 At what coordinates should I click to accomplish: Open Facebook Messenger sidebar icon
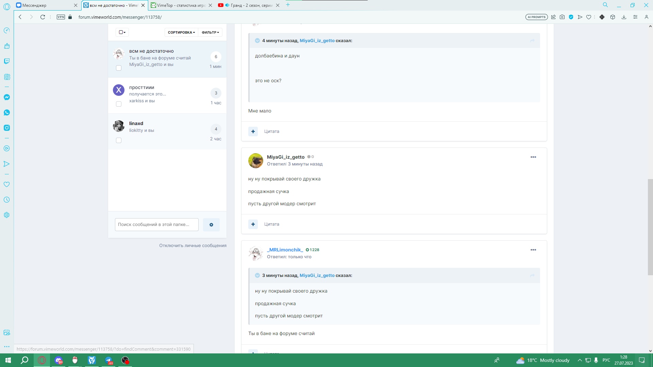(7, 97)
